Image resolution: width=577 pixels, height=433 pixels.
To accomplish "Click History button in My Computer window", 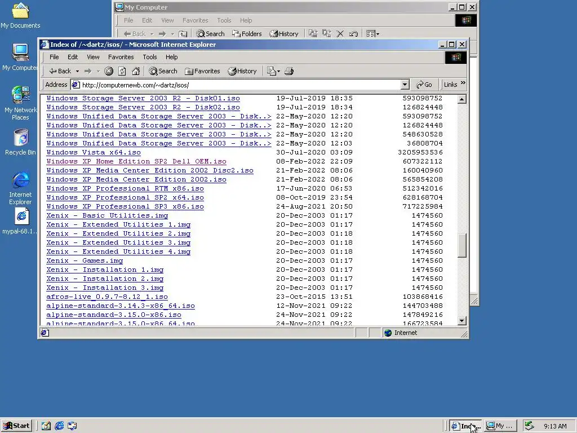I will pyautogui.click(x=284, y=34).
